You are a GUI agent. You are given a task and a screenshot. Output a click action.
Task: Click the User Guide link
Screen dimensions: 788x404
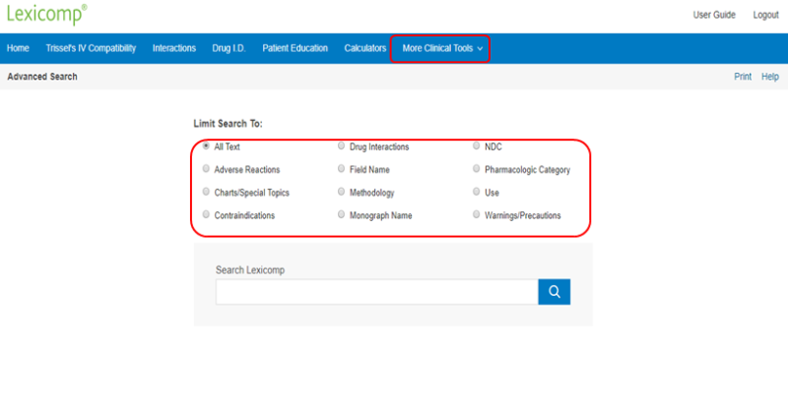(x=715, y=15)
